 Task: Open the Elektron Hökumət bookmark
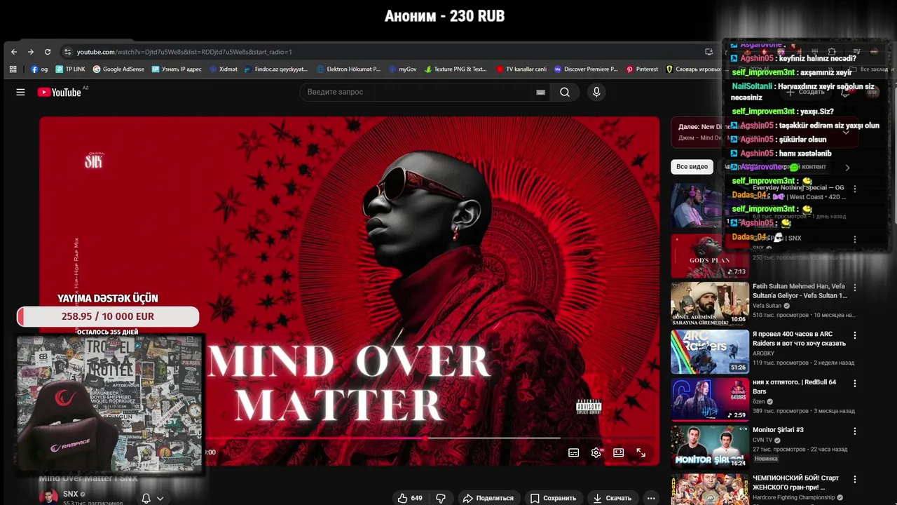(348, 69)
